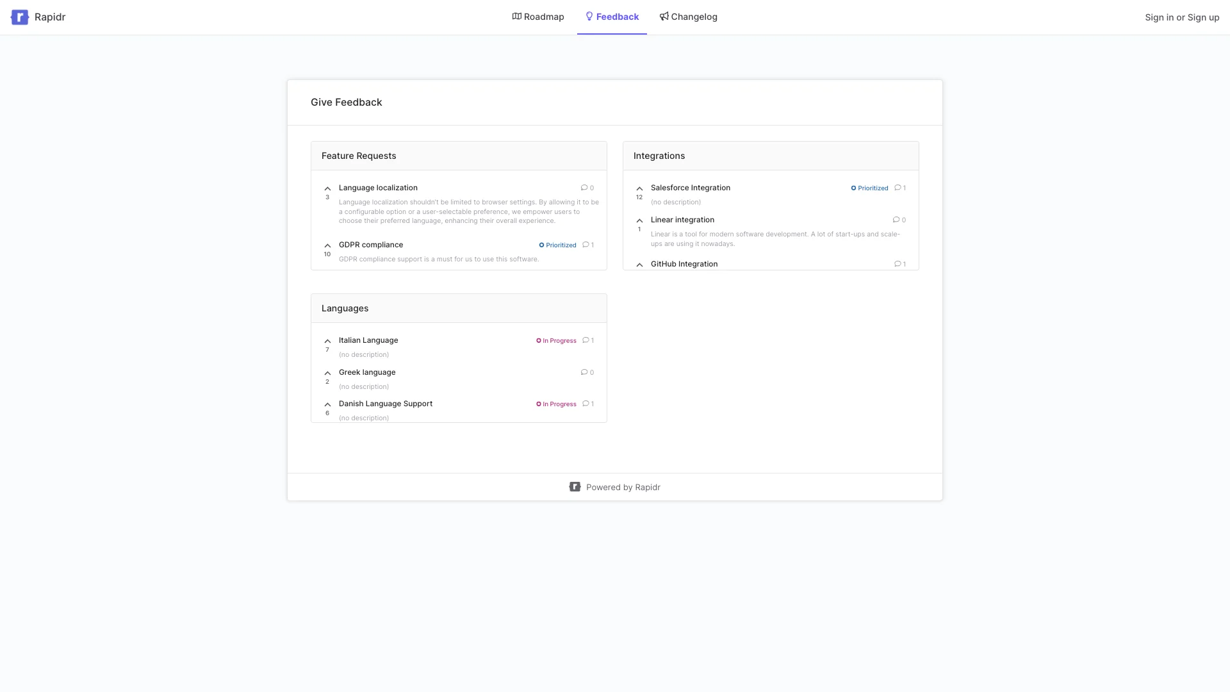The width and height of the screenshot is (1230, 692).
Task: Upvote the Language localization request
Action: 327,188
